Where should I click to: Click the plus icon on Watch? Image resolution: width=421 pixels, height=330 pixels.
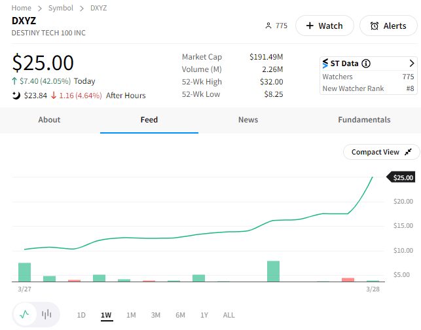tap(308, 26)
